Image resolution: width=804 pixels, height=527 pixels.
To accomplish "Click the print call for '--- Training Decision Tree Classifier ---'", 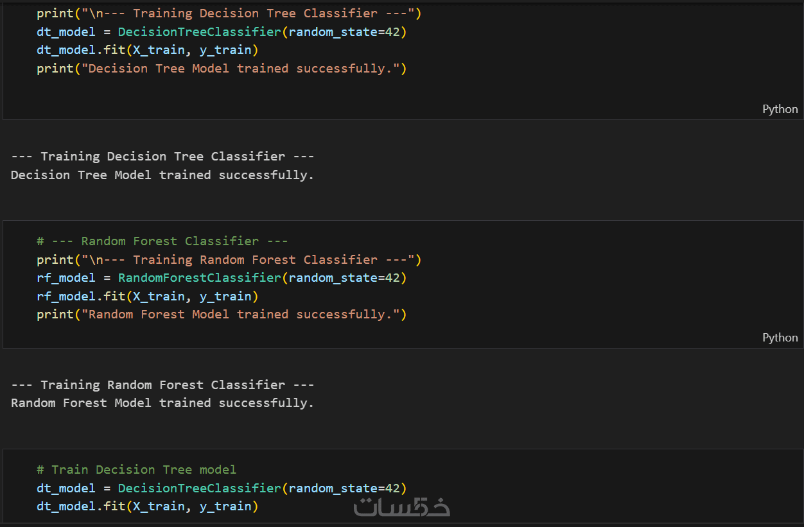I will point(229,13).
